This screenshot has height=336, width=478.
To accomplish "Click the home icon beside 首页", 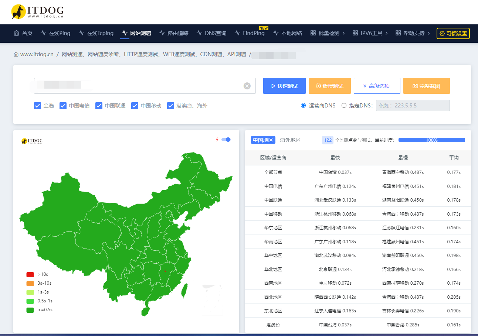I will coord(16,33).
